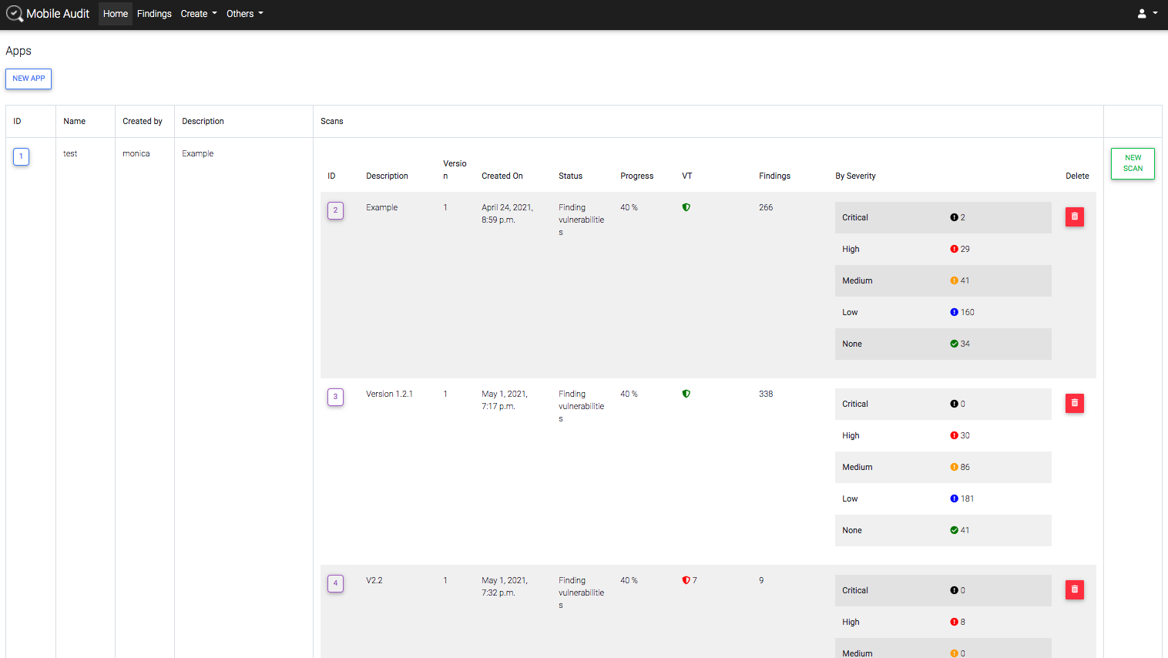This screenshot has width=1168, height=658.
Task: Delete the Version 1.2.1 scan
Action: tap(1075, 404)
